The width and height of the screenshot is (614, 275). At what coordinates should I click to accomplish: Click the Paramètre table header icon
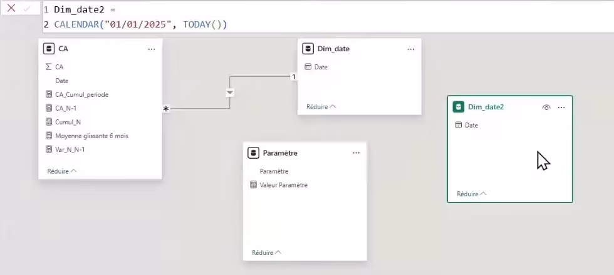[x=253, y=152]
